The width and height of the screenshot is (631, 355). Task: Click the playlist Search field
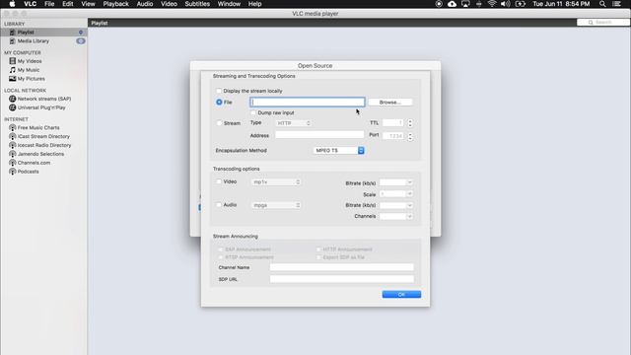click(602, 23)
